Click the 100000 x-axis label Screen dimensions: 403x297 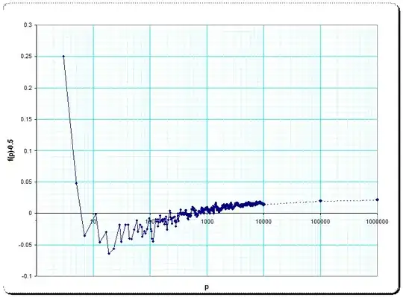[320, 222]
